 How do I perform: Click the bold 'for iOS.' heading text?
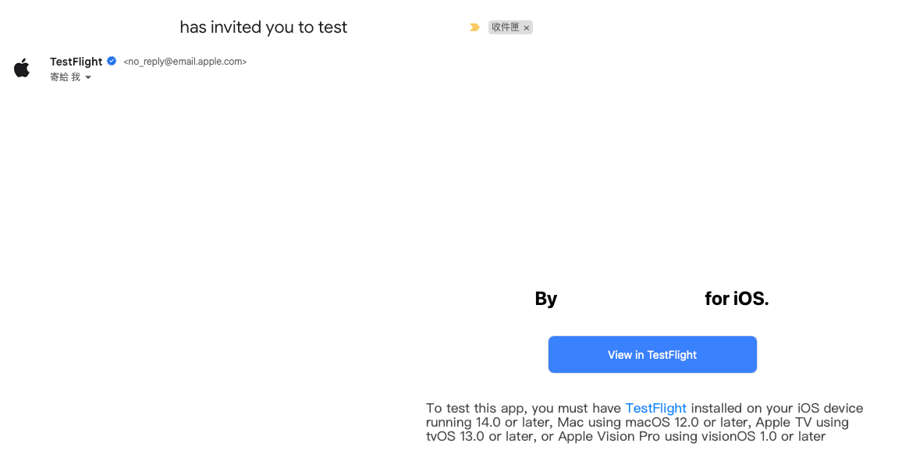[x=737, y=298]
